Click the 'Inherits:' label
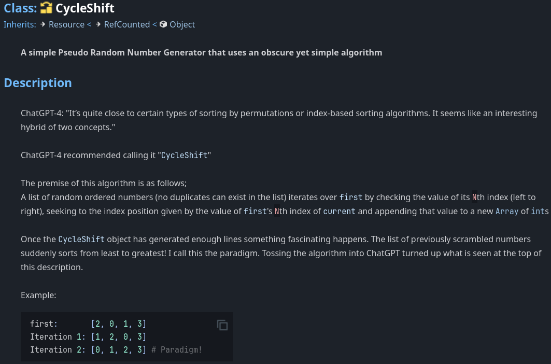This screenshot has width=551, height=364. pyautogui.click(x=20, y=24)
